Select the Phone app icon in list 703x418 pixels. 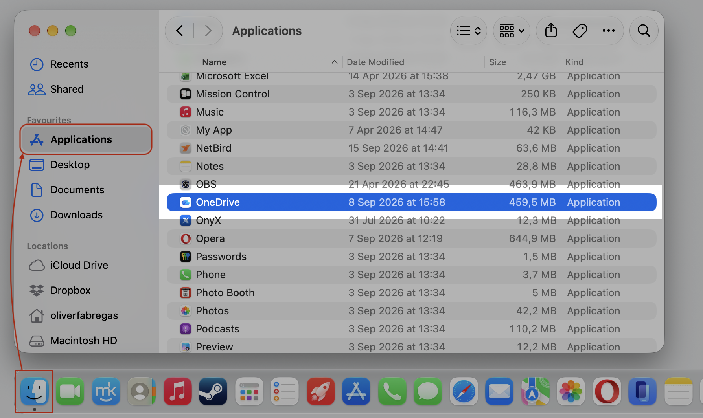(186, 275)
